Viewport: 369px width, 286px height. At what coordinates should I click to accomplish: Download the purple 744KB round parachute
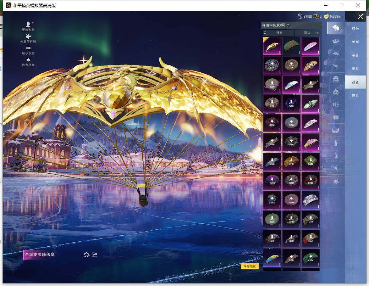[x=272, y=181]
